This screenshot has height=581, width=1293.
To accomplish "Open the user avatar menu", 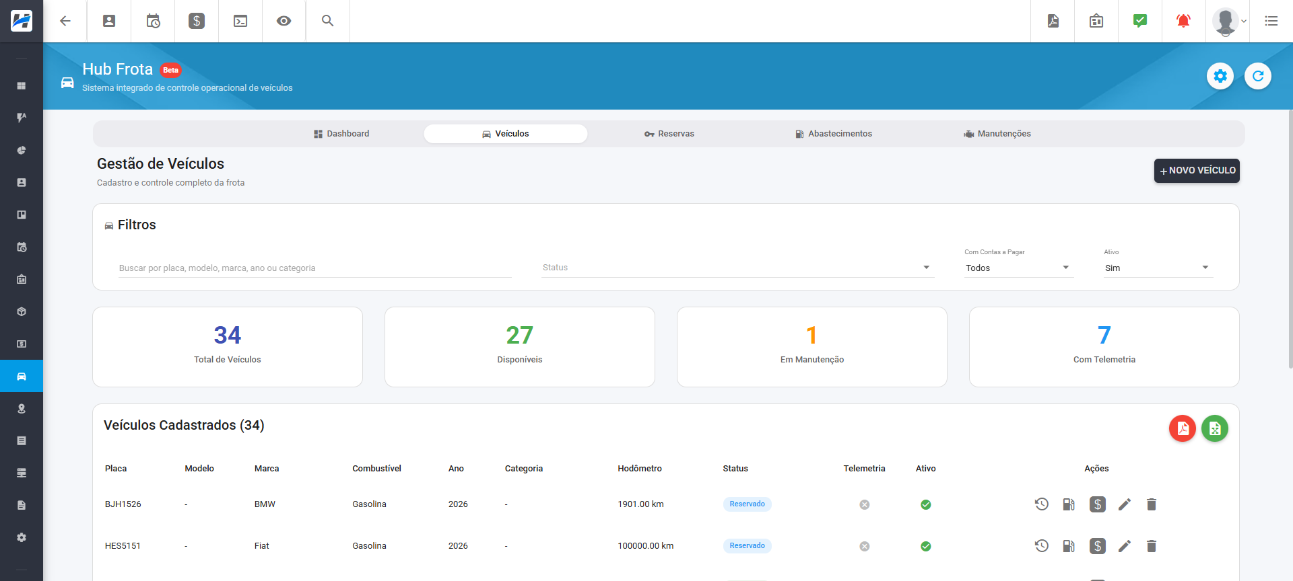I will [x=1228, y=21].
